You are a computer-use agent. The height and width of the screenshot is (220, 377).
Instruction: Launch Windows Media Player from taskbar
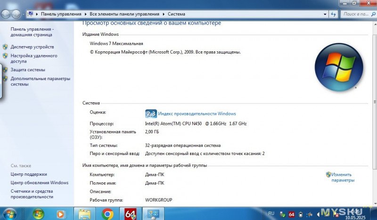point(60,214)
